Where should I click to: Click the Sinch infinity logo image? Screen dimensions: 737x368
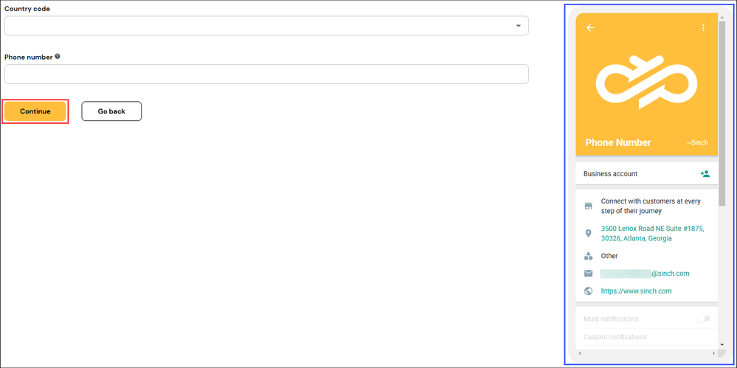(x=646, y=82)
